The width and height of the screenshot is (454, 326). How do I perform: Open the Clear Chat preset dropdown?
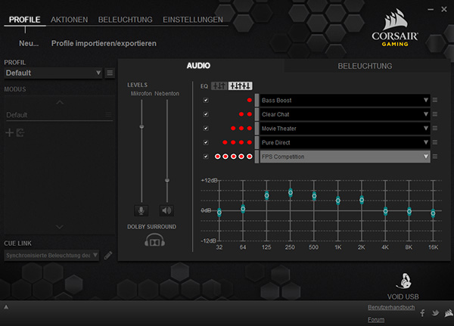tap(345, 114)
